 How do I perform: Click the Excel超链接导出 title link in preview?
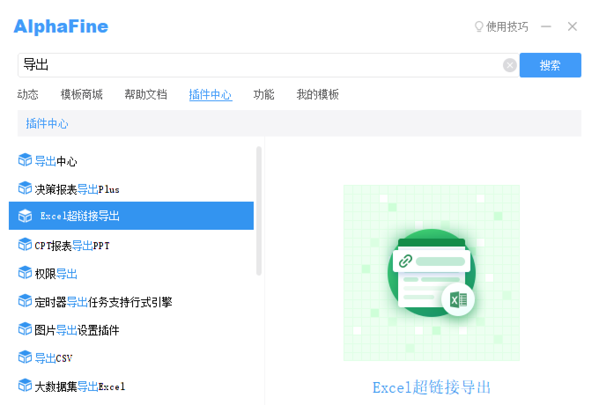432,387
